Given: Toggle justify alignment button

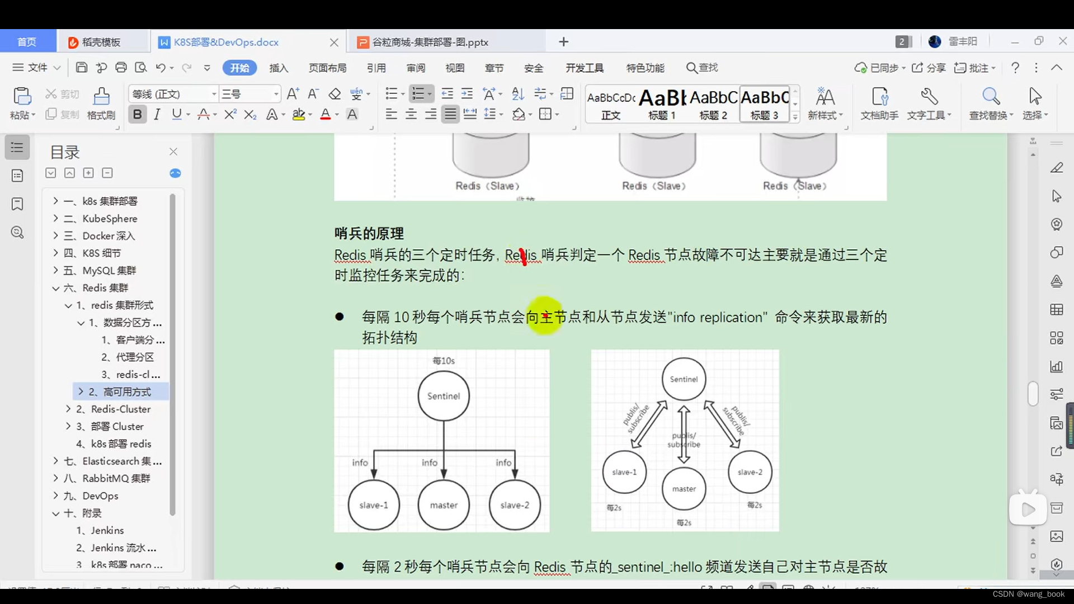Looking at the screenshot, I should point(450,115).
